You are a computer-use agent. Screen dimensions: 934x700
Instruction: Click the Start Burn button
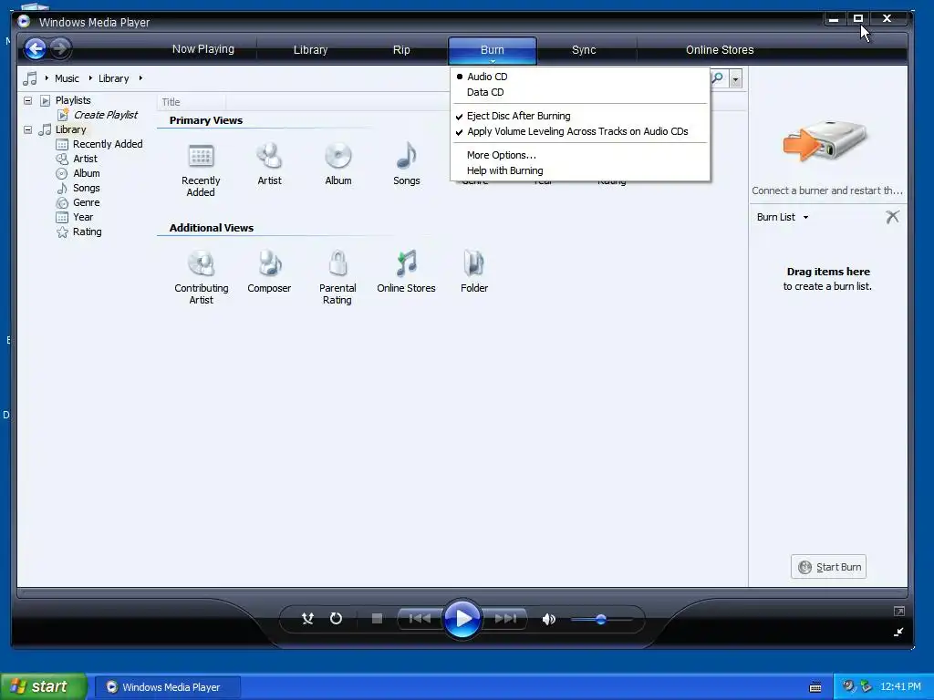828,567
